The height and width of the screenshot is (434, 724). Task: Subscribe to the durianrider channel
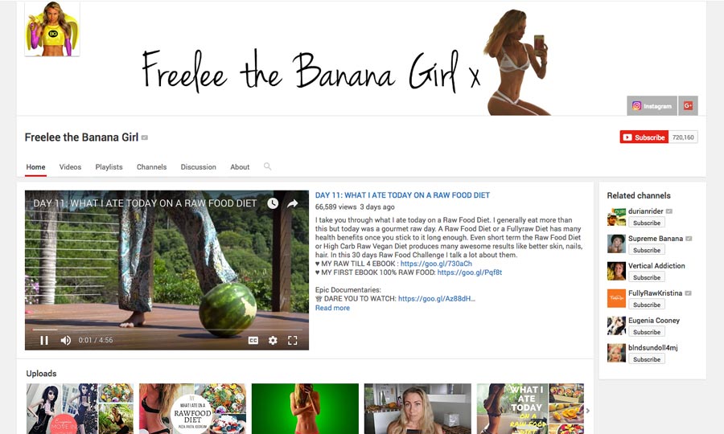647,223
